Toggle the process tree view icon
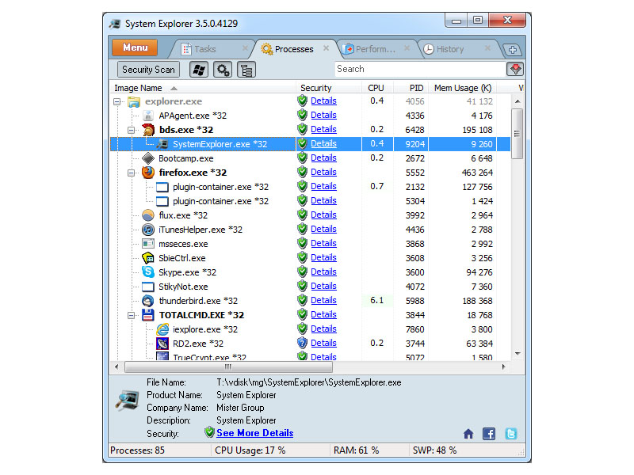Viewport: 634px width, 475px height. point(246,70)
